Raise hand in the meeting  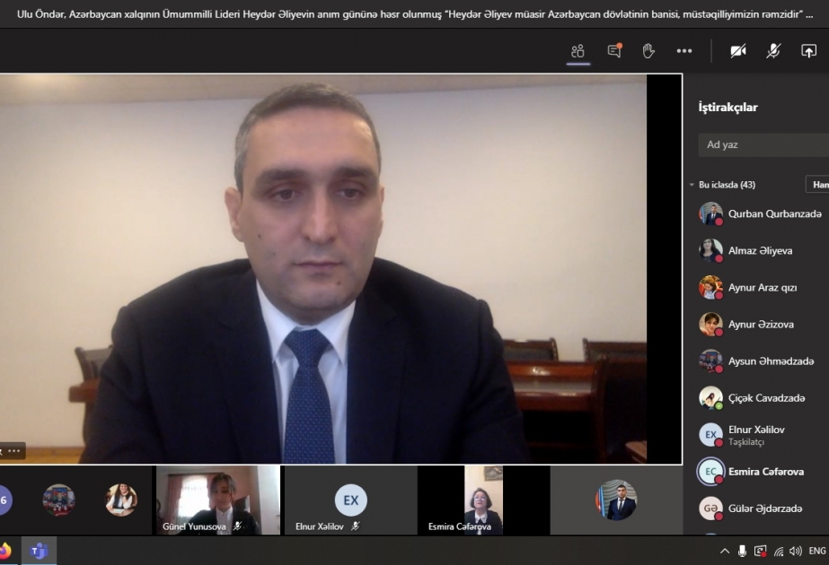pyautogui.click(x=648, y=51)
